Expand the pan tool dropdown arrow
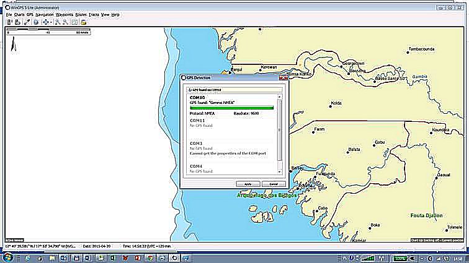The height and width of the screenshot is (263, 469). tap(51, 22)
